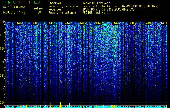Click the 1443 time marker
The width and height of the screenshot is (170, 108).
(x=51, y=23)
